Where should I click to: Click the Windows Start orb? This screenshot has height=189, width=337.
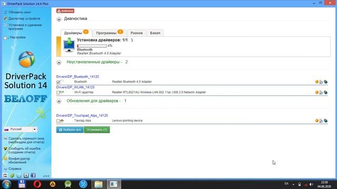[6, 184]
